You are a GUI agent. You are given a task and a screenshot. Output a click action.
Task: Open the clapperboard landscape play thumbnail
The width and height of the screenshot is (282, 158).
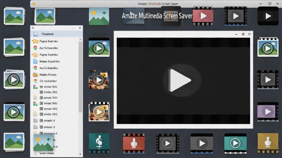[x=268, y=47]
